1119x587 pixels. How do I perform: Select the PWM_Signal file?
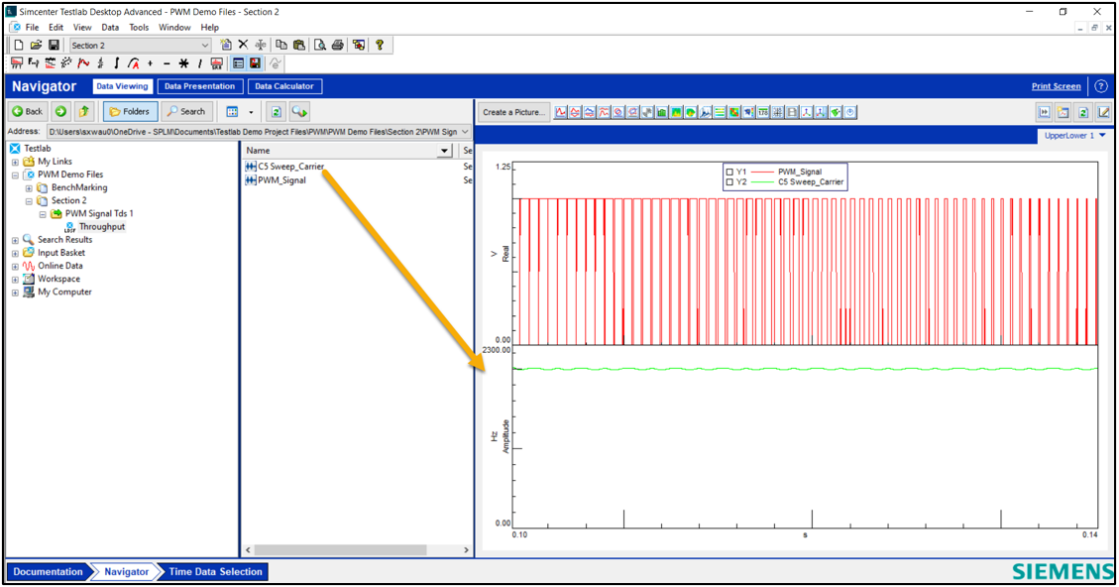coord(276,180)
